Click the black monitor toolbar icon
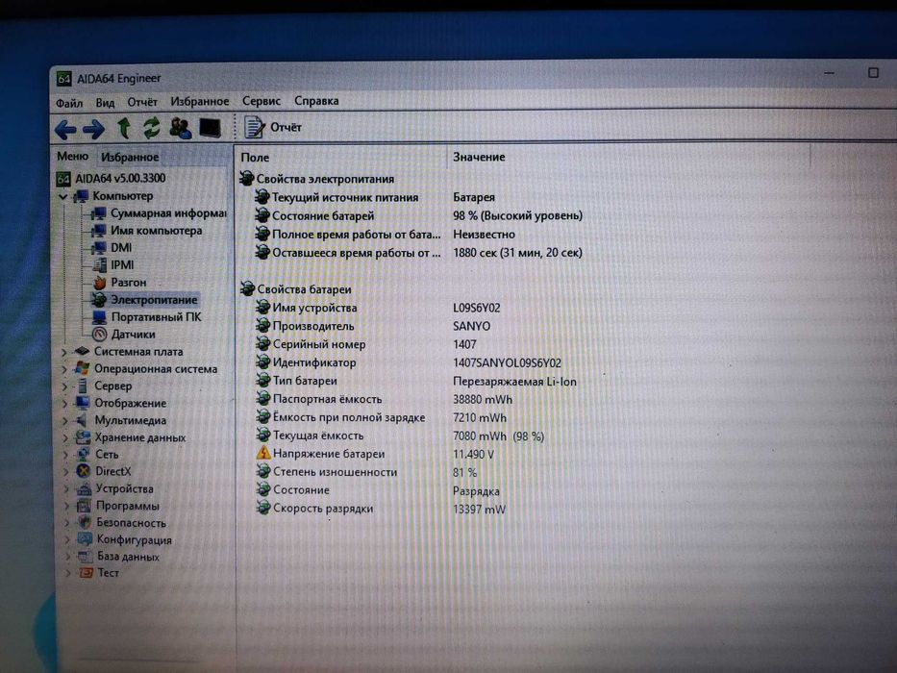Image resolution: width=897 pixels, height=673 pixels. point(210,128)
